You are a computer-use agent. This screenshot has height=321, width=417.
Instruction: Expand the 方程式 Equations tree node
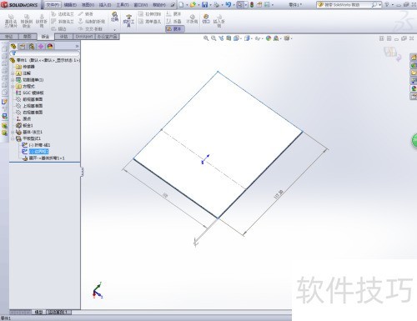[13, 87]
